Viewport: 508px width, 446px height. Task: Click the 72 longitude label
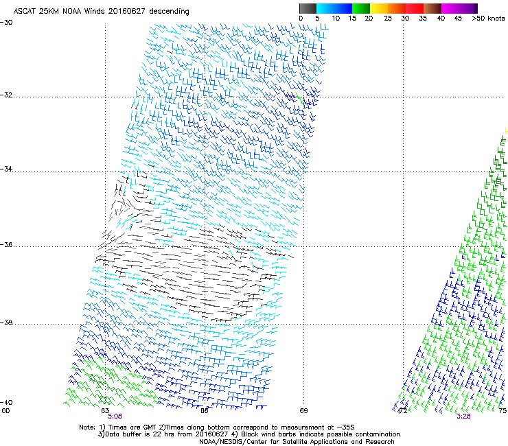403,411
